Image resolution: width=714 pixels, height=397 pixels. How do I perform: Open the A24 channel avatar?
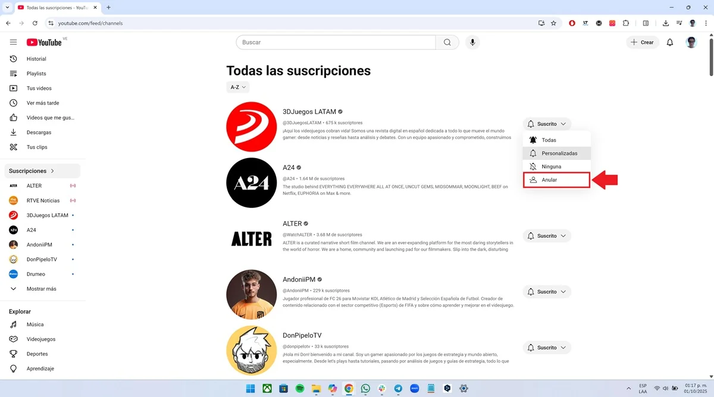252,182
